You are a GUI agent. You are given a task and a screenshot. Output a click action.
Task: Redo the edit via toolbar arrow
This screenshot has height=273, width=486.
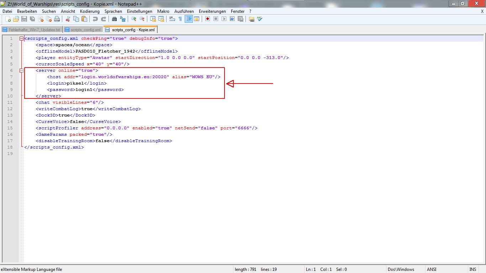click(x=103, y=19)
